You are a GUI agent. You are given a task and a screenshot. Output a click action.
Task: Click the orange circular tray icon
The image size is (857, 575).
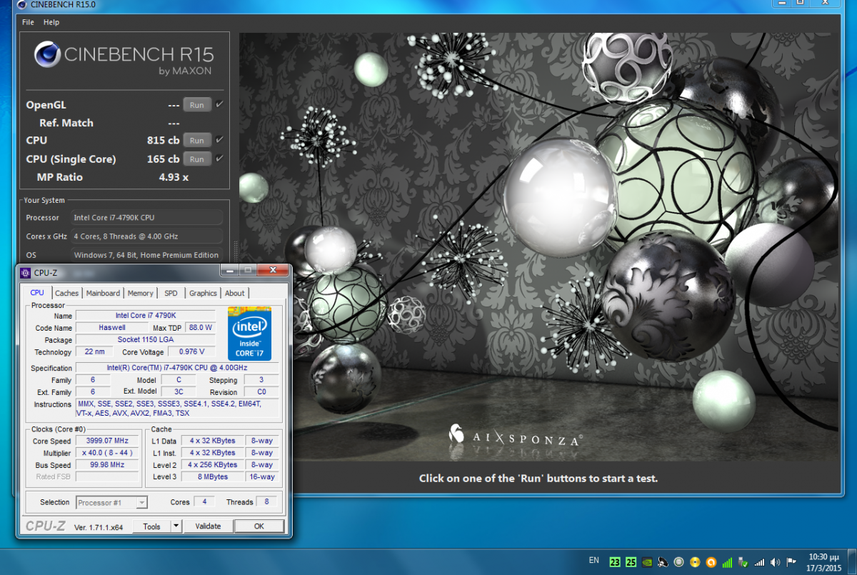(711, 562)
